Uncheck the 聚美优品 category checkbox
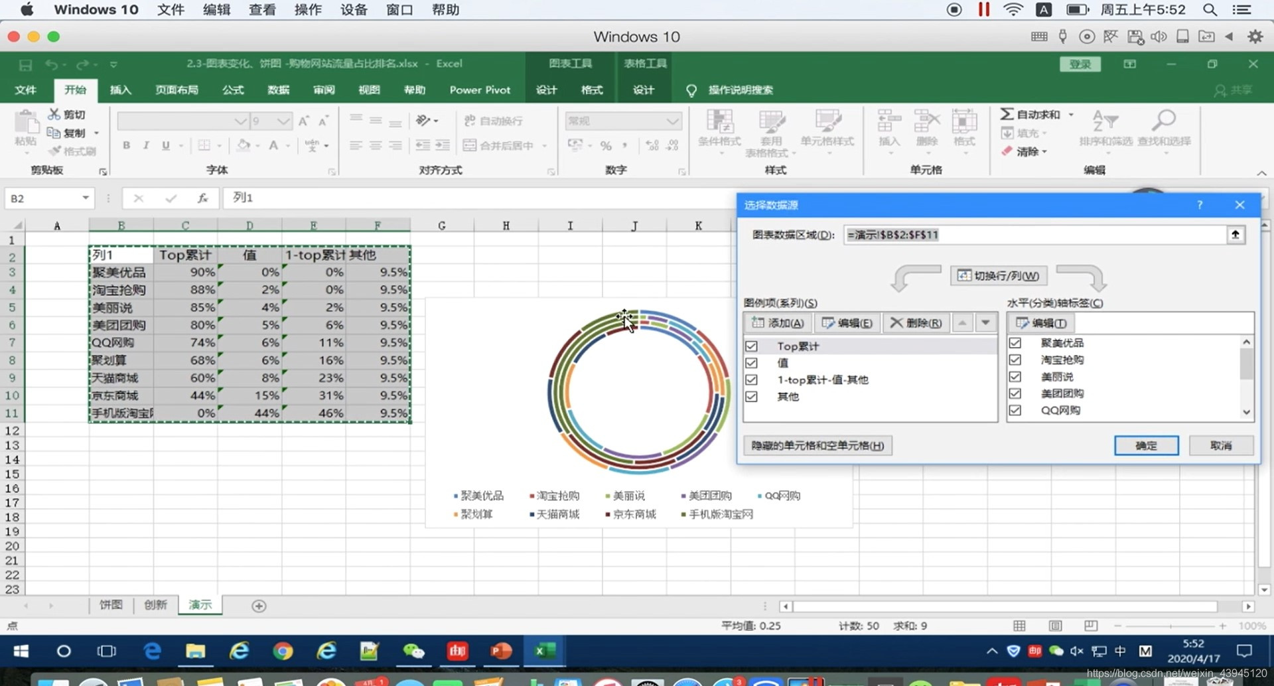 (1015, 343)
